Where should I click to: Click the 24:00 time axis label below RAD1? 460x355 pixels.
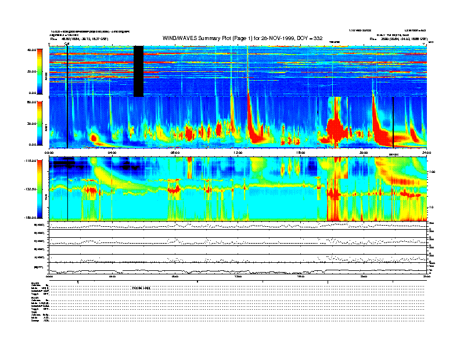(x=426, y=153)
